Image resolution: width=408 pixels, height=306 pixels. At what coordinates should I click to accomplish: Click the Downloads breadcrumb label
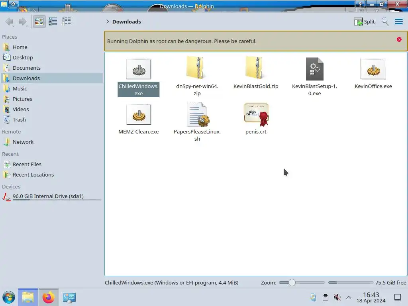click(x=127, y=22)
